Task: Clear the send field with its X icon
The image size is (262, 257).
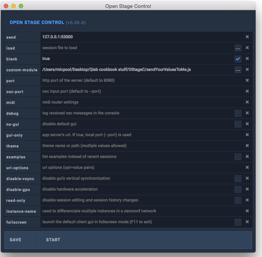Action: pyautogui.click(x=247, y=37)
